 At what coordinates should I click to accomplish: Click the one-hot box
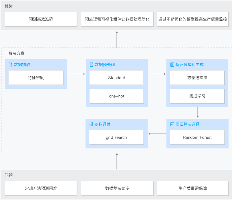tap(117, 96)
